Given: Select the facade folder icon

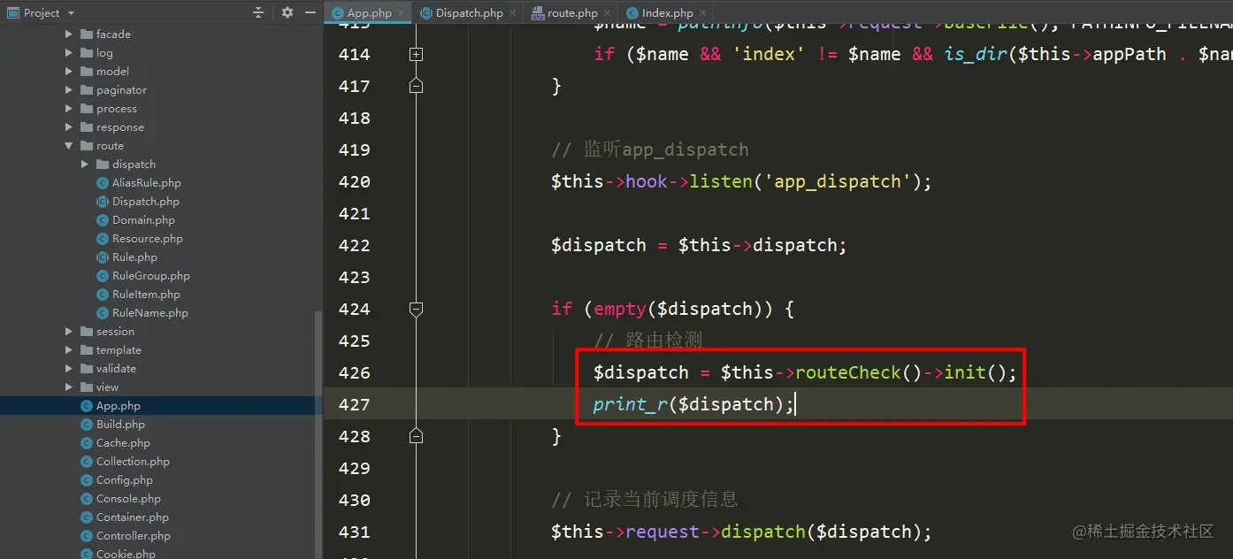Looking at the screenshot, I should click(87, 34).
